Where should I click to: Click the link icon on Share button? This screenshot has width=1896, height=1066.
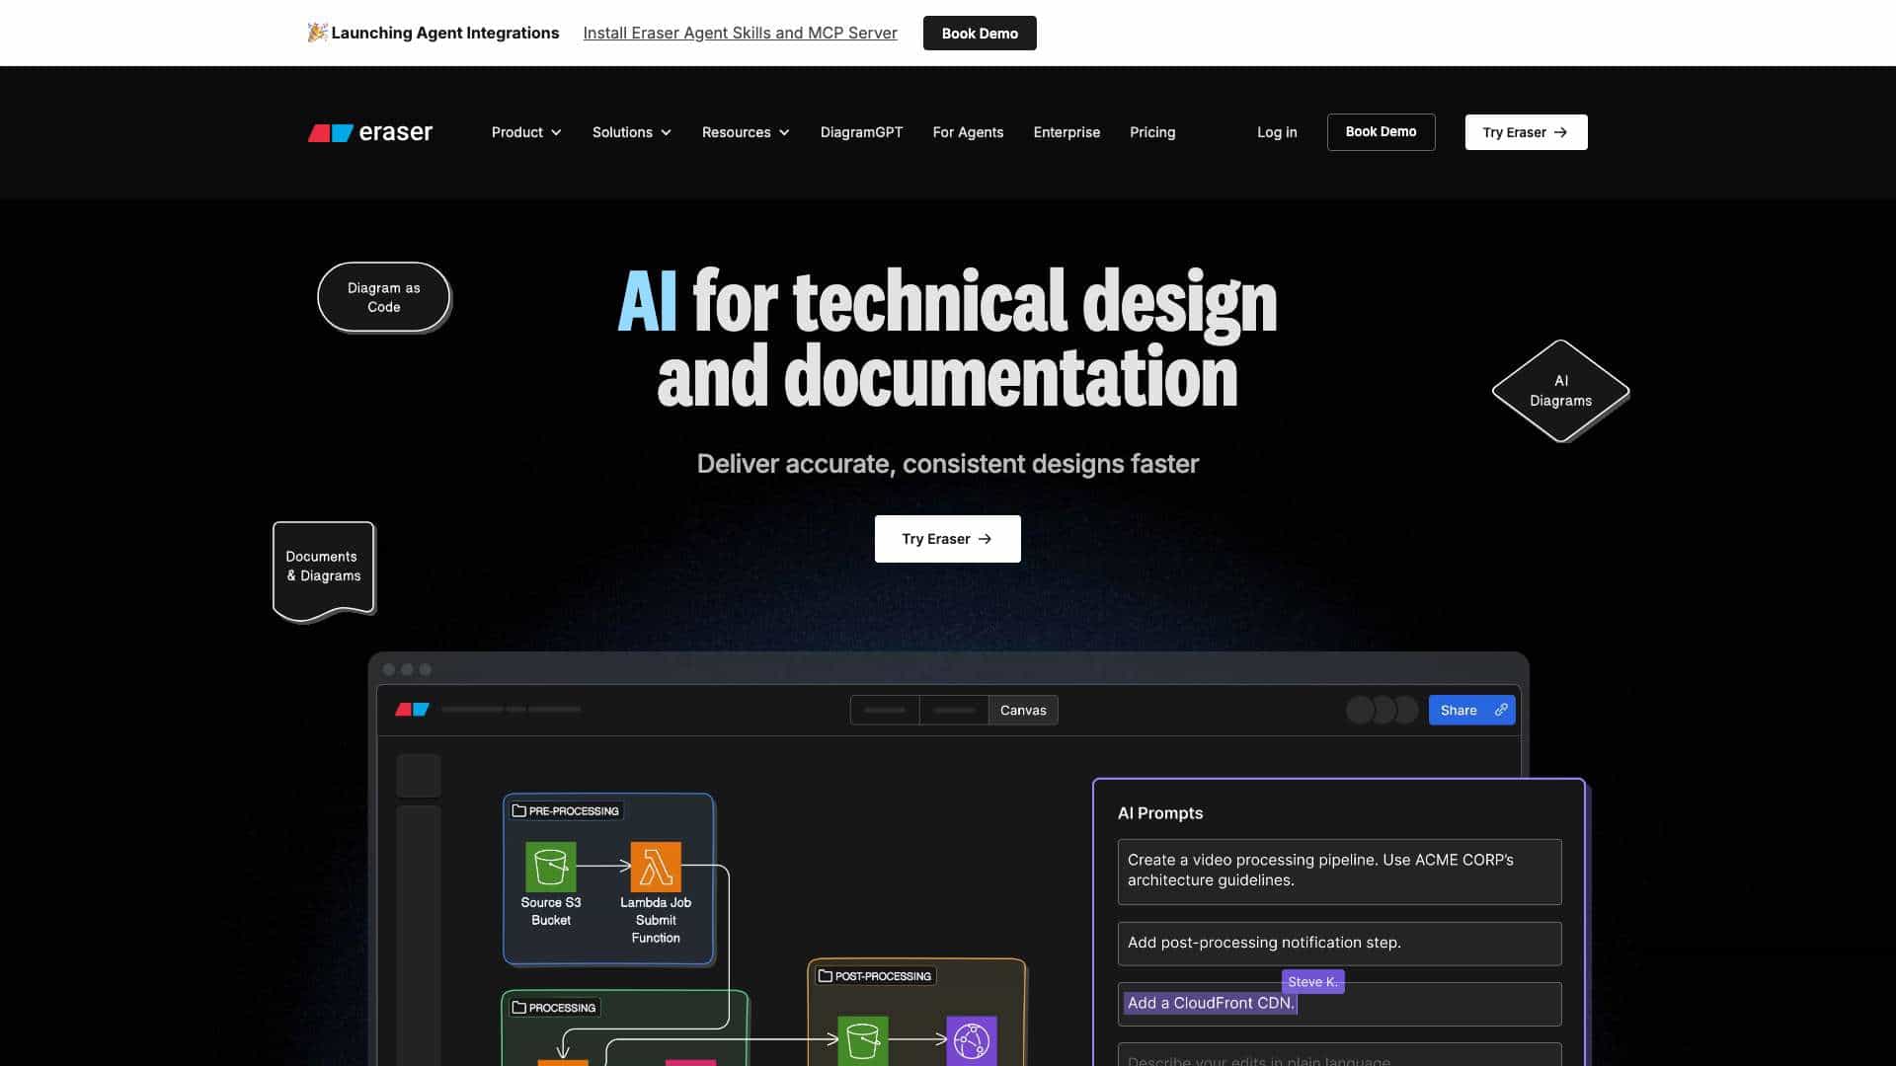[1501, 710]
